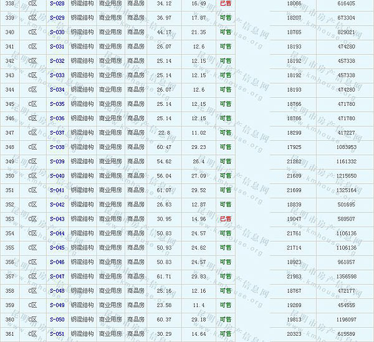Click the 可售 status in row 361
The height and width of the screenshot is (342, 374).
(x=225, y=335)
